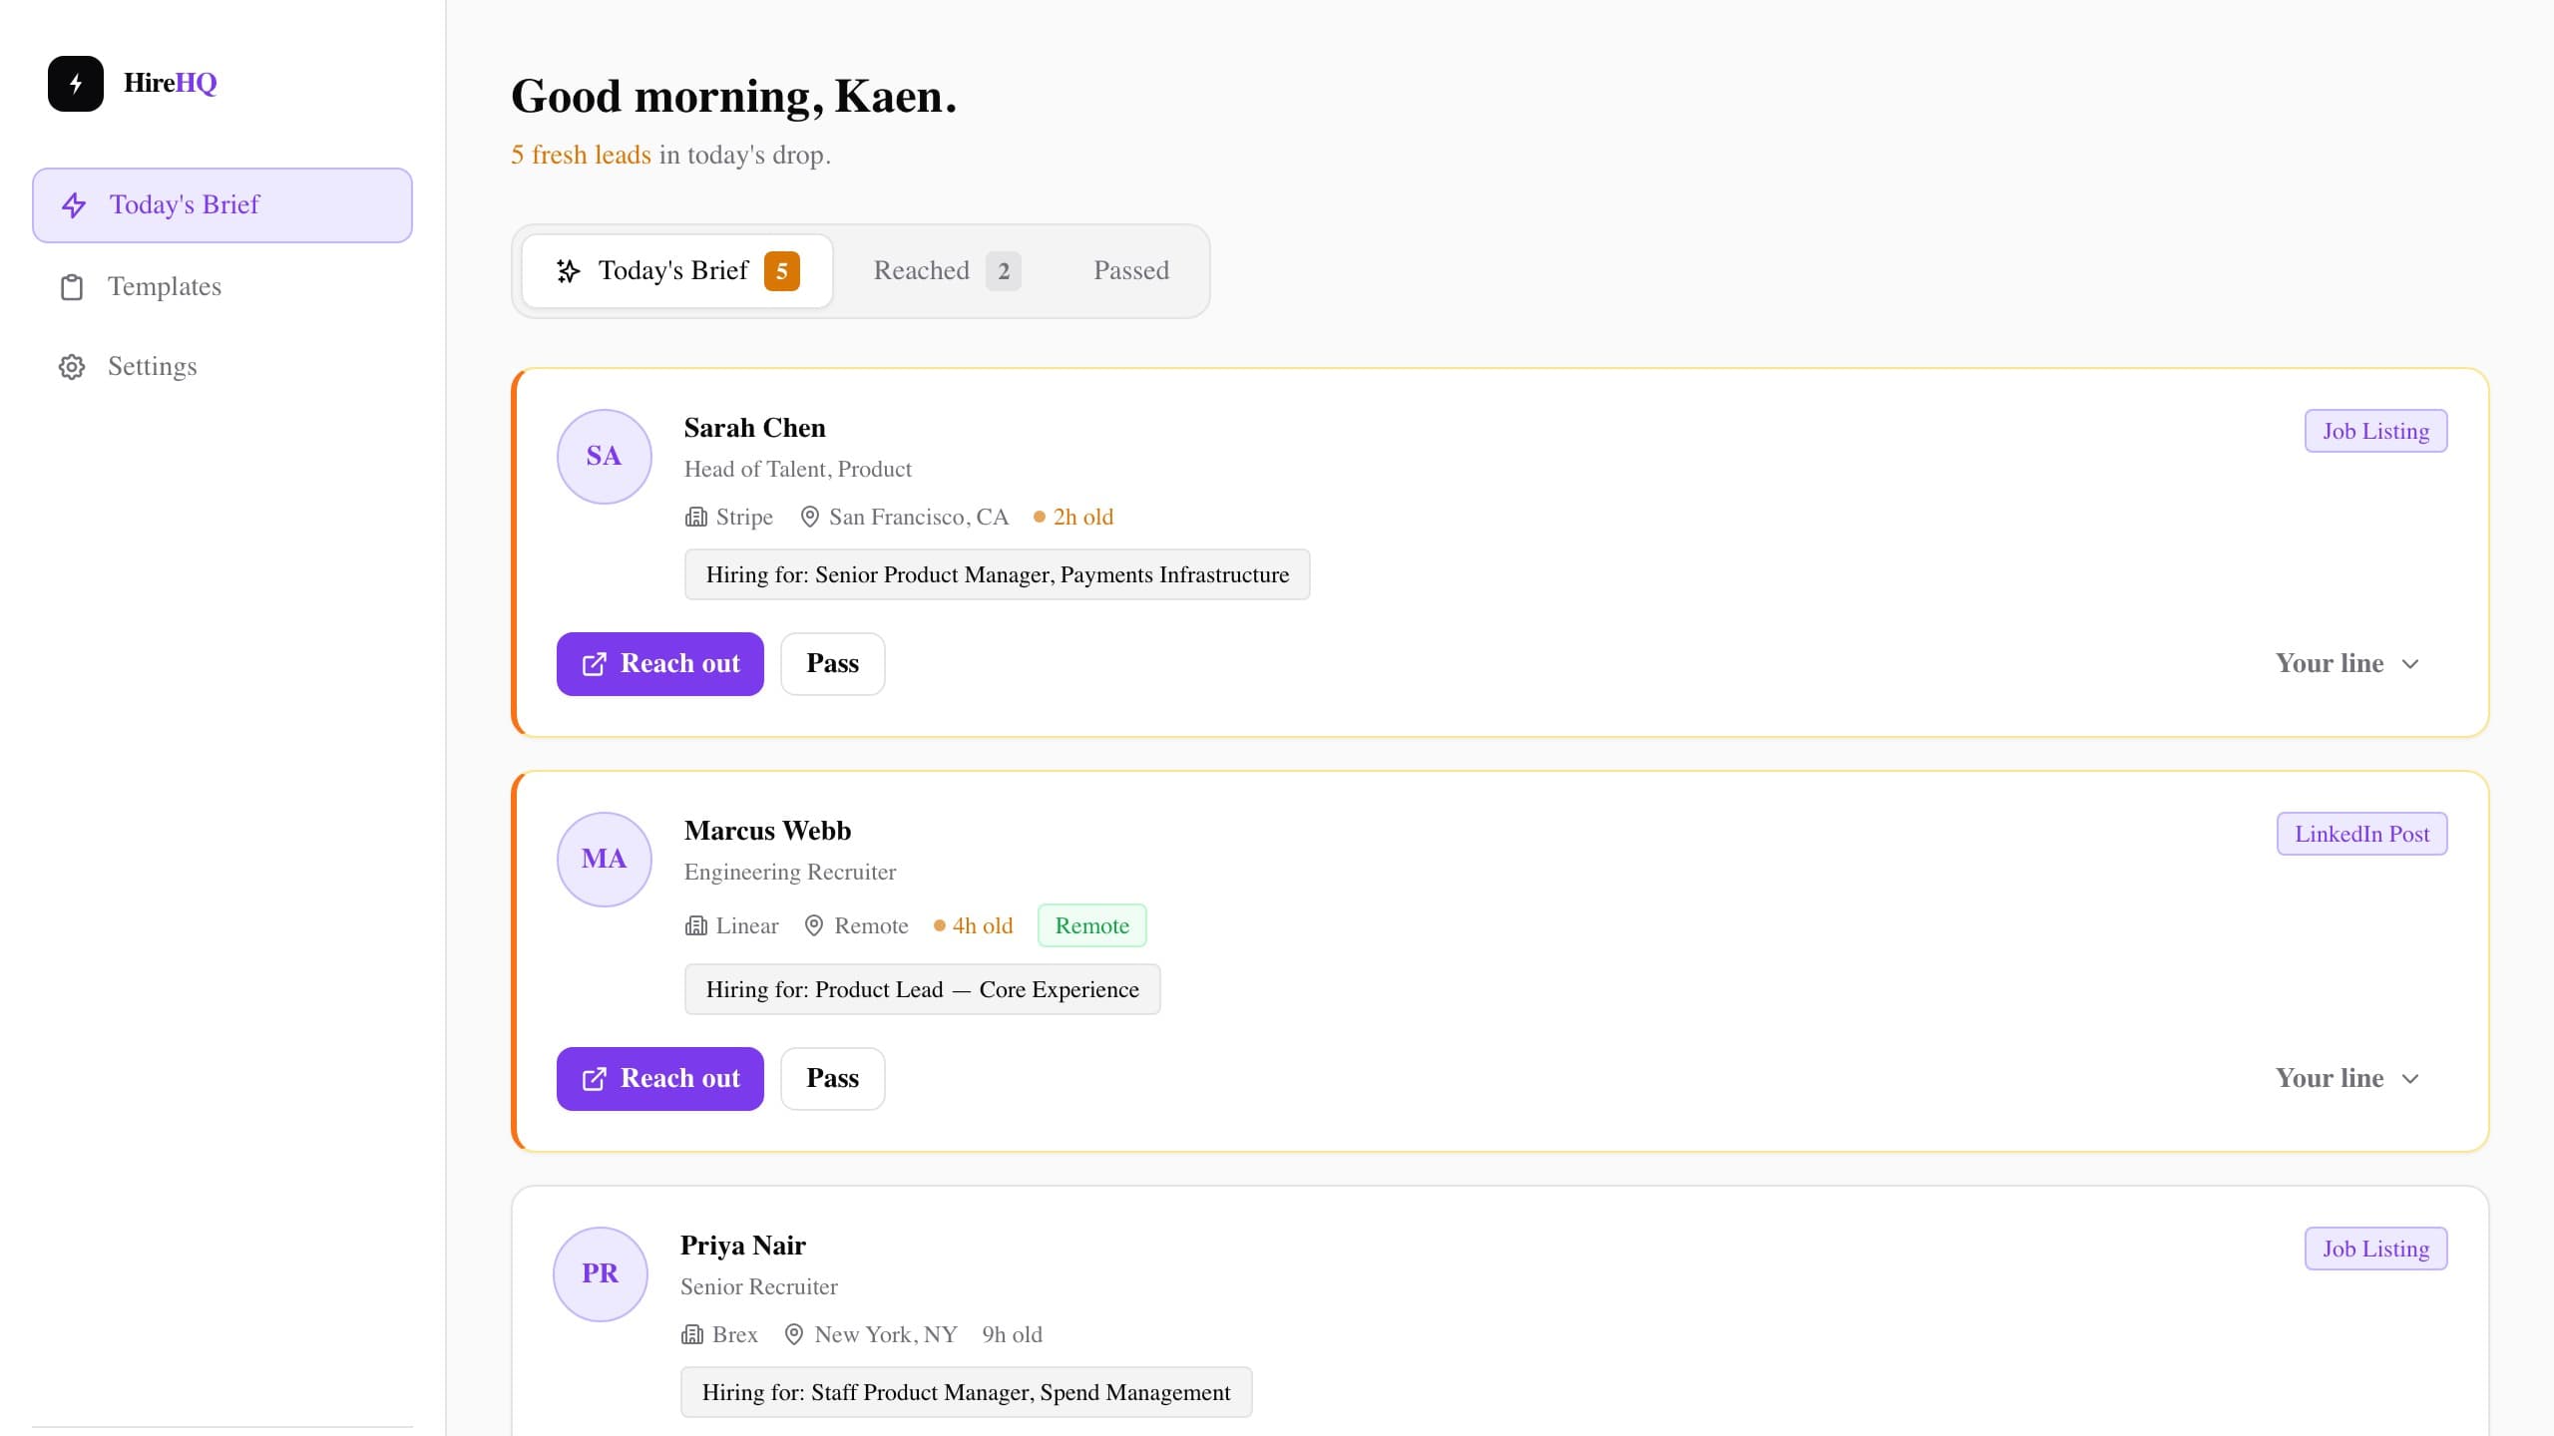Click the sparkle icon in Today's Brief tab

click(569, 271)
